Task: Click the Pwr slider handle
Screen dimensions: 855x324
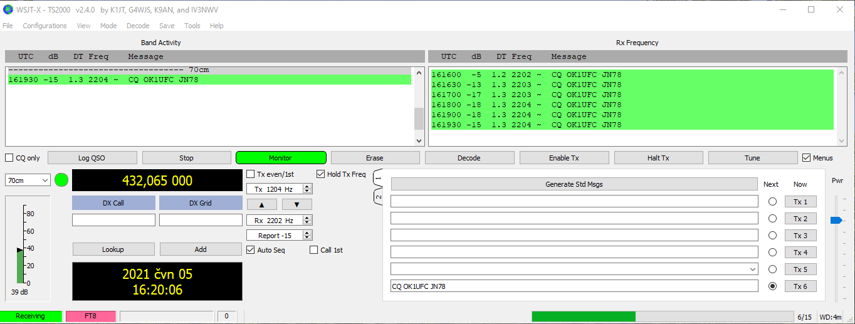Action: pyautogui.click(x=836, y=220)
